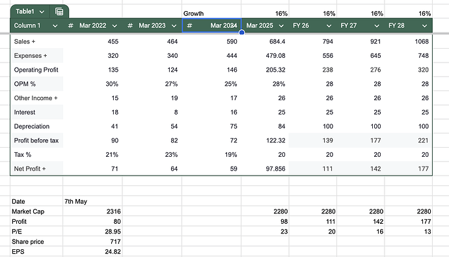Select the Operating Profit row label
Image resolution: width=449 pixels, height=257 pixels.
click(36, 70)
